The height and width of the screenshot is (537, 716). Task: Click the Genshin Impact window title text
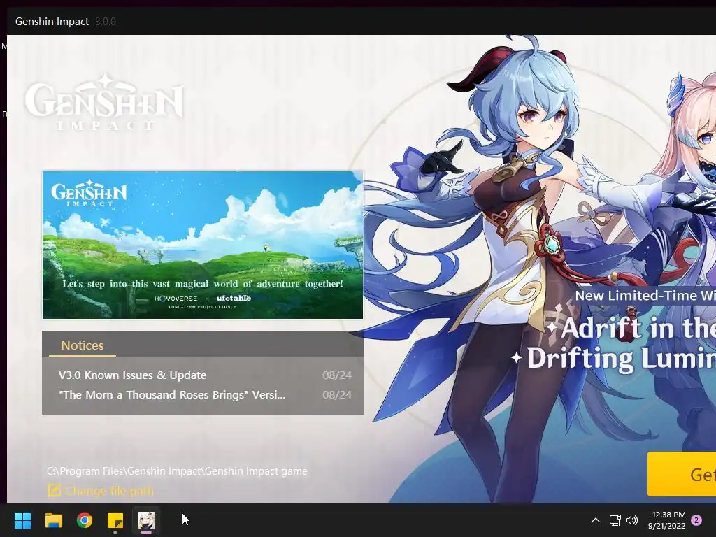click(x=52, y=22)
